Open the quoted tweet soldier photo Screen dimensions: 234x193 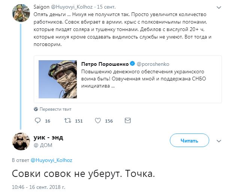(x=58, y=79)
